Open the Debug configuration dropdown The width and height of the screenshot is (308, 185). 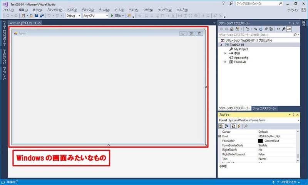(79, 16)
